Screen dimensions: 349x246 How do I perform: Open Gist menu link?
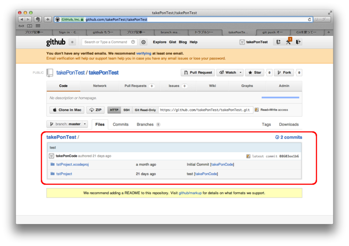(x=172, y=42)
